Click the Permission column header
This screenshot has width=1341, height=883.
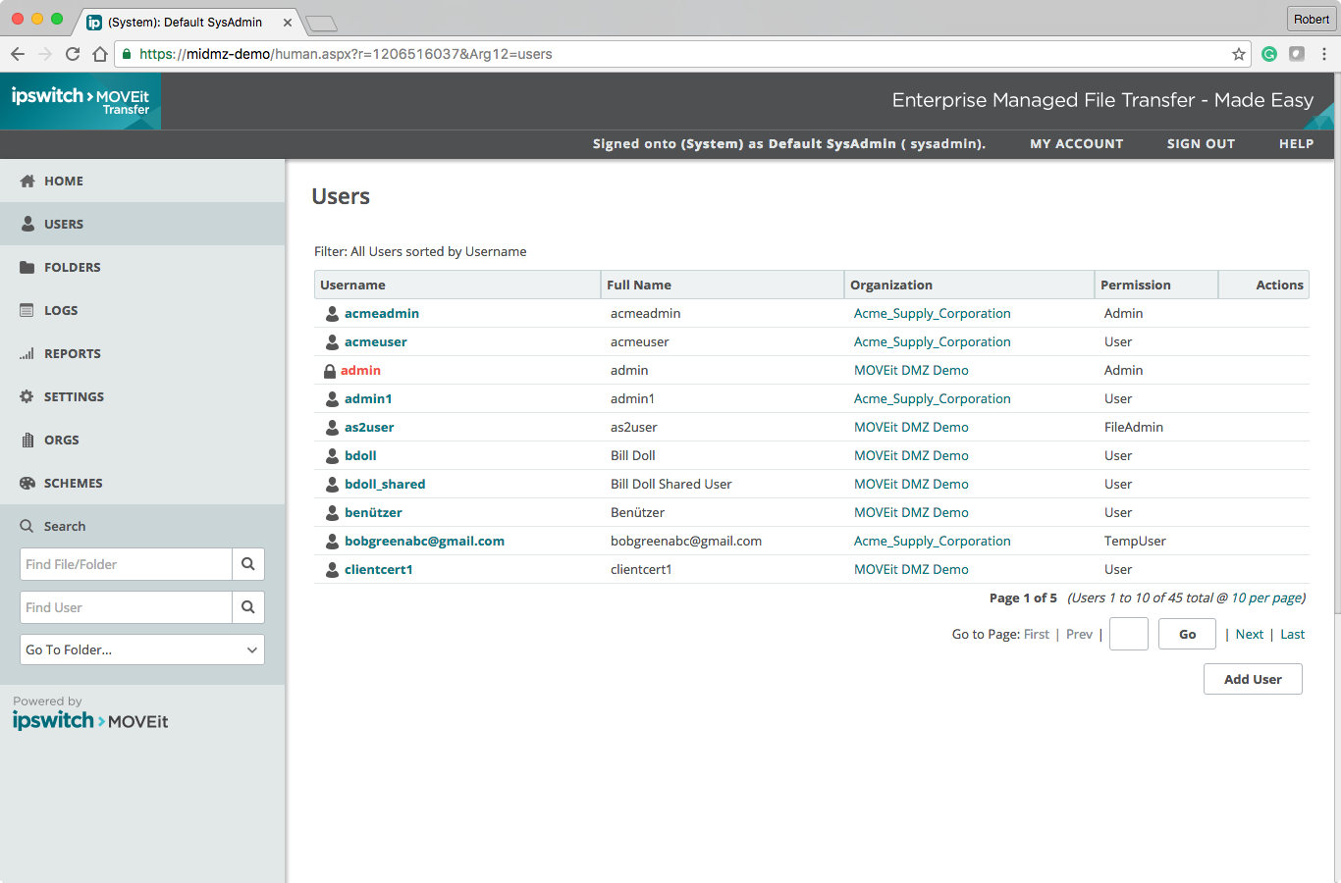tap(1155, 285)
